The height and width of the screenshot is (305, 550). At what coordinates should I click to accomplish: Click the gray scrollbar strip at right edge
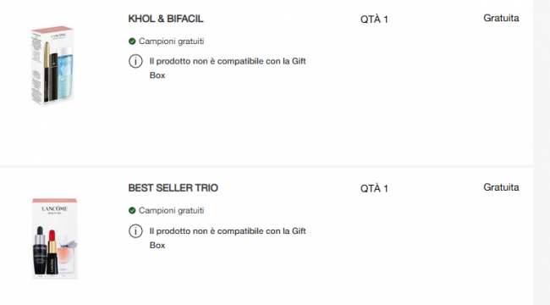tap(542, 152)
